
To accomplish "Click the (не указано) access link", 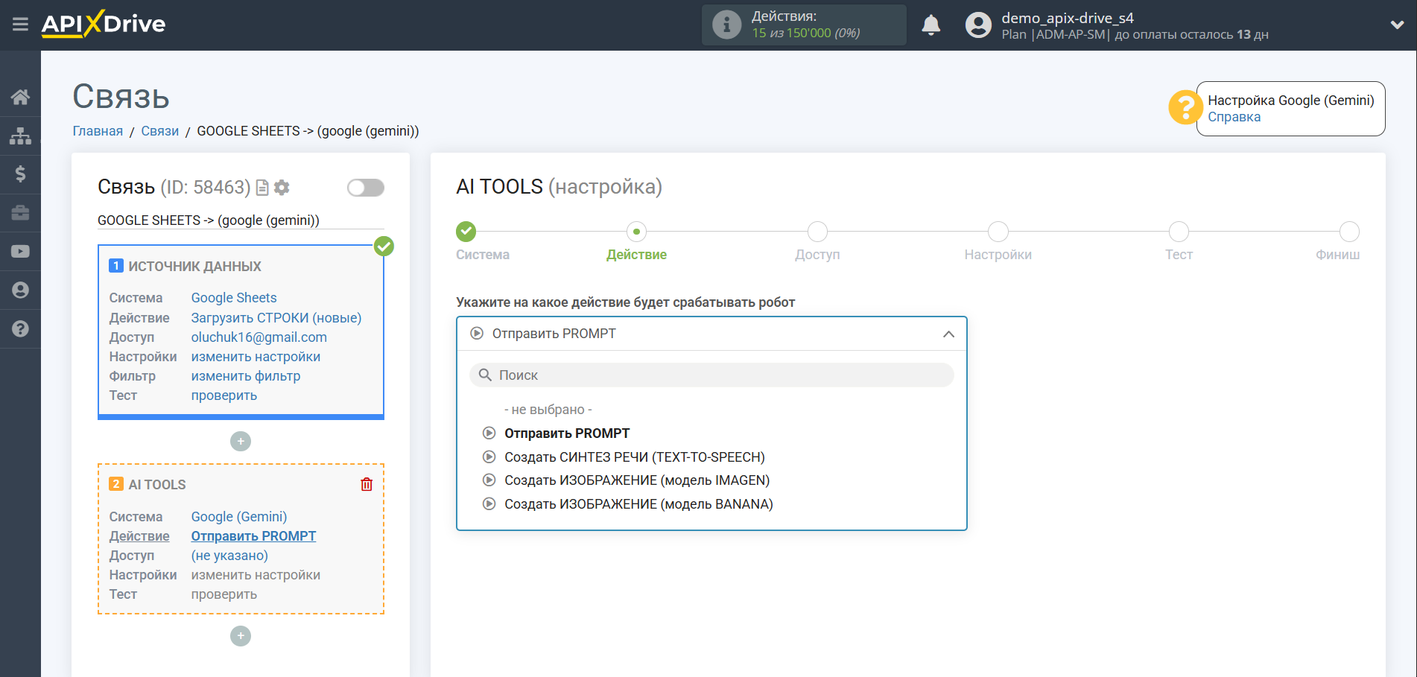I will pos(229,556).
